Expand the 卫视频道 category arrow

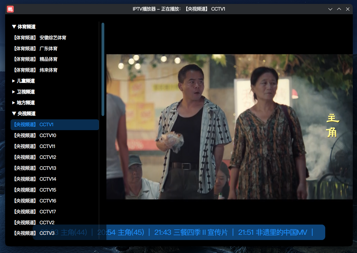pos(14,92)
